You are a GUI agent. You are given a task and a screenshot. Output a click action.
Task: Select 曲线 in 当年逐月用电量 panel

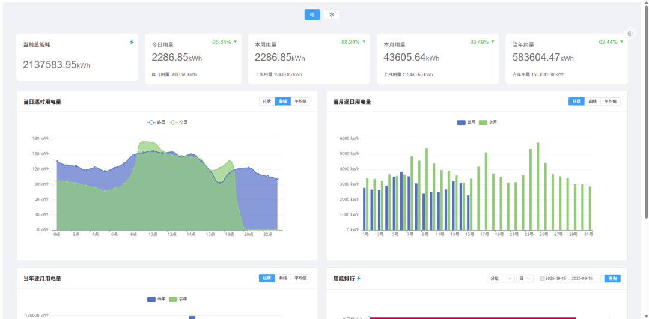(x=282, y=278)
